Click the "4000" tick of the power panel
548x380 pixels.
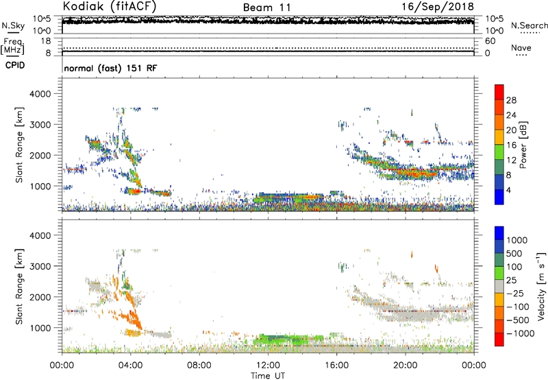click(40, 94)
